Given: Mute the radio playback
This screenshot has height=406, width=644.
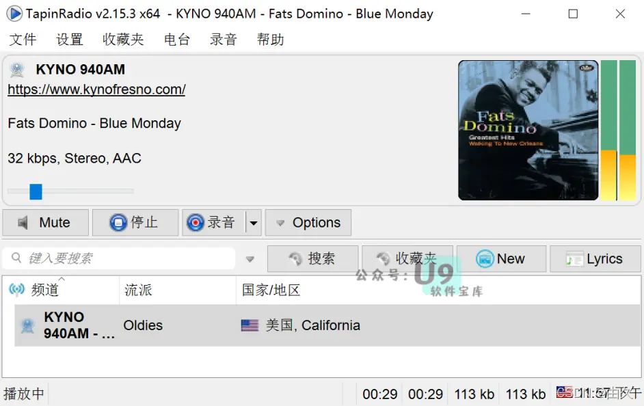Looking at the screenshot, I should tap(46, 223).
